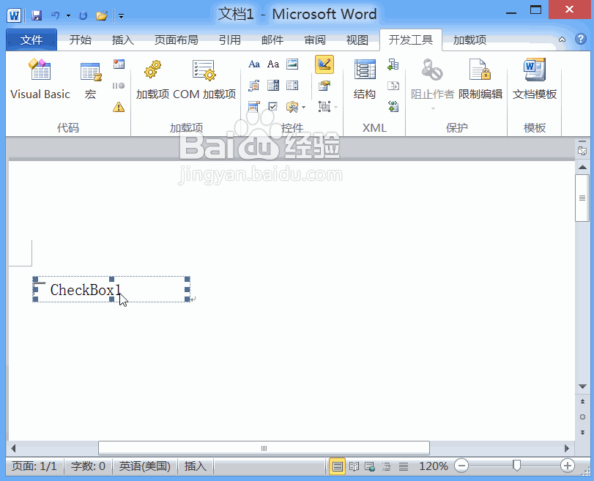Click 字数: 0 word count
The width and height of the screenshot is (594, 481).
coord(88,466)
